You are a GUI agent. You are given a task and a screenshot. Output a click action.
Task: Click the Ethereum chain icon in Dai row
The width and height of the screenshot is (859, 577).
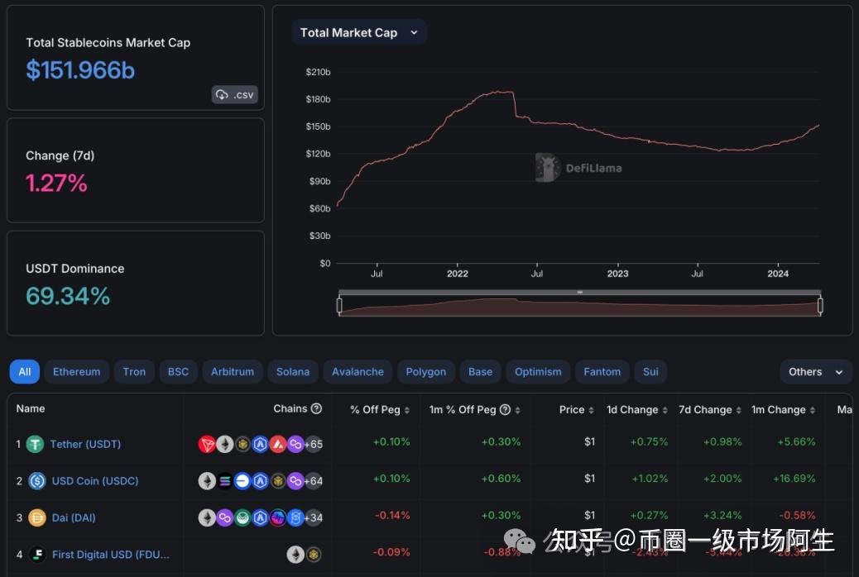(x=207, y=517)
